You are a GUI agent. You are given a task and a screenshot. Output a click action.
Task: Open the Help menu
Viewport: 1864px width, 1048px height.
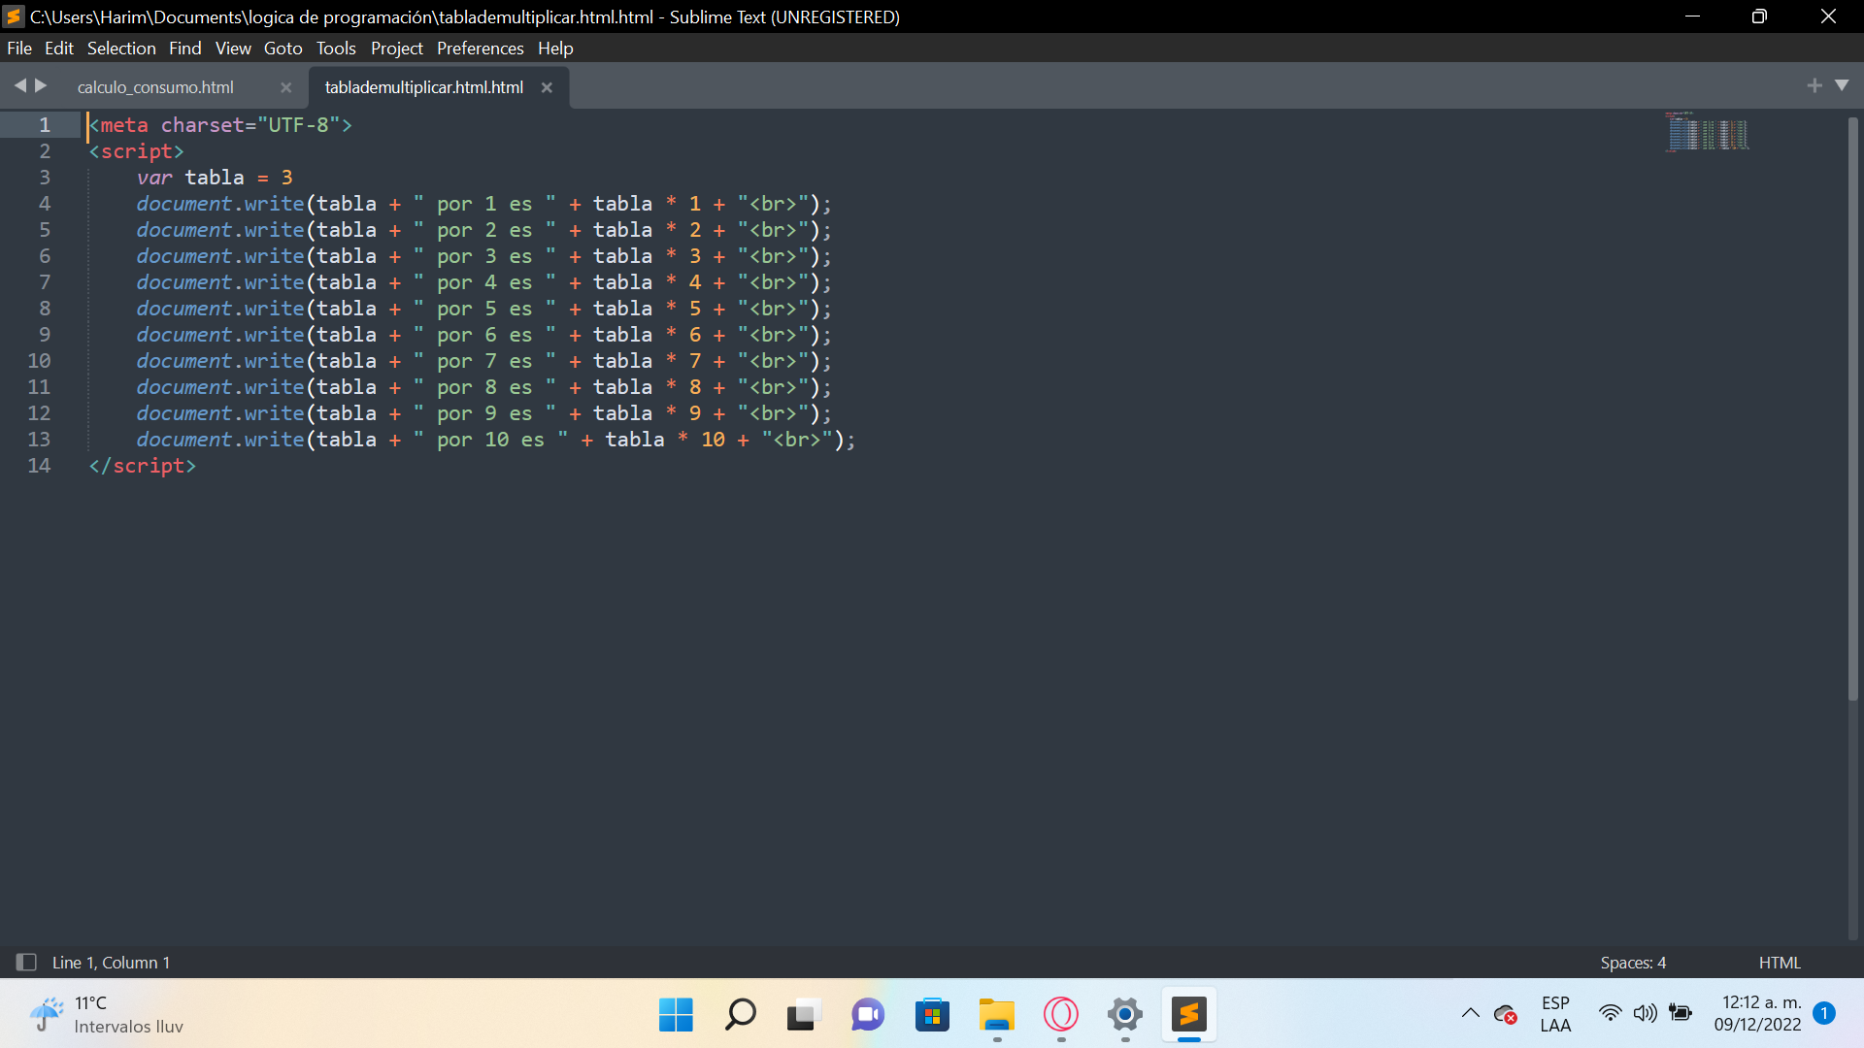[x=555, y=48]
